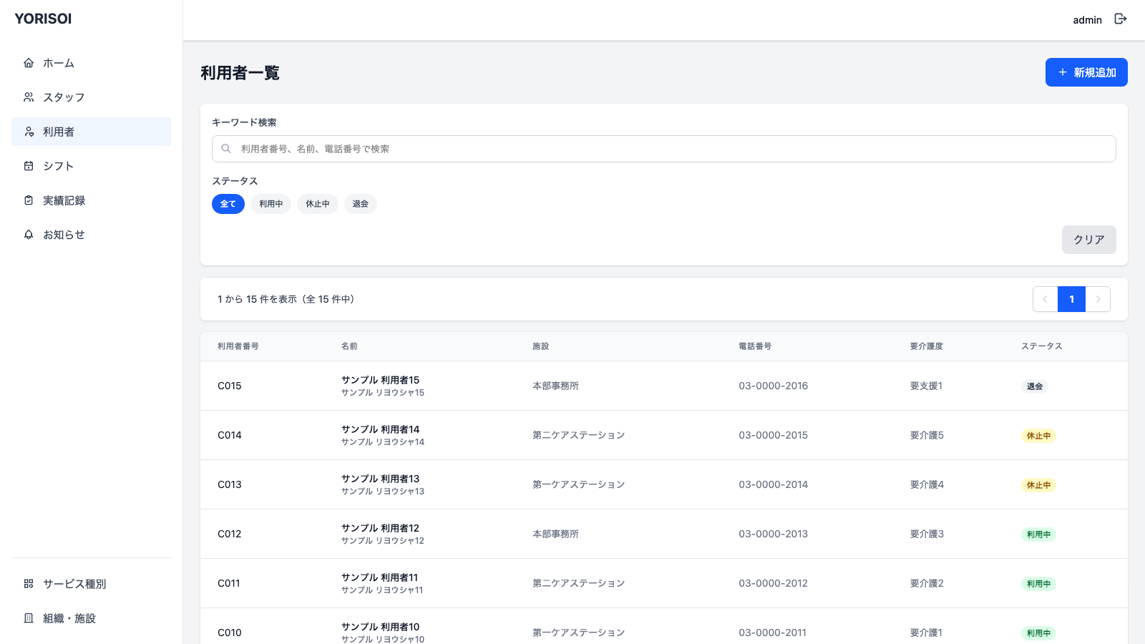This screenshot has width=1145, height=644.
Task: Click the home icon in the sidebar
Action: click(x=29, y=63)
